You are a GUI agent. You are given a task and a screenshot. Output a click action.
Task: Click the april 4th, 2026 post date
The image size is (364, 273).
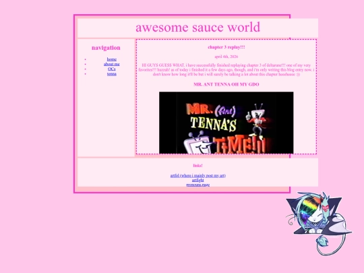[226, 57]
